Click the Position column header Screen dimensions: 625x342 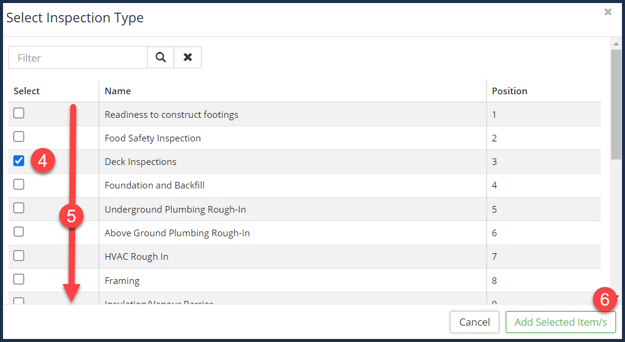pyautogui.click(x=509, y=91)
